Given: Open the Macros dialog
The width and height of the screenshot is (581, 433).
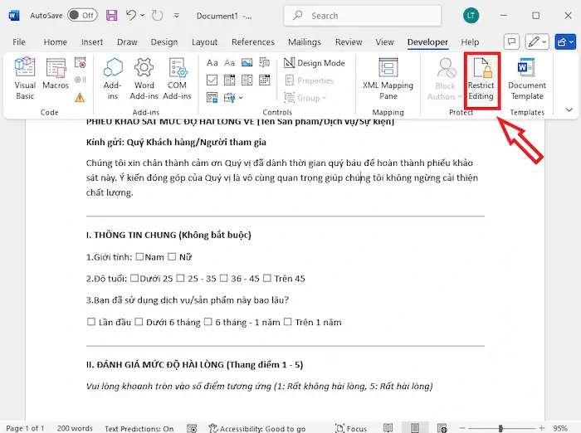Looking at the screenshot, I should click(x=56, y=79).
